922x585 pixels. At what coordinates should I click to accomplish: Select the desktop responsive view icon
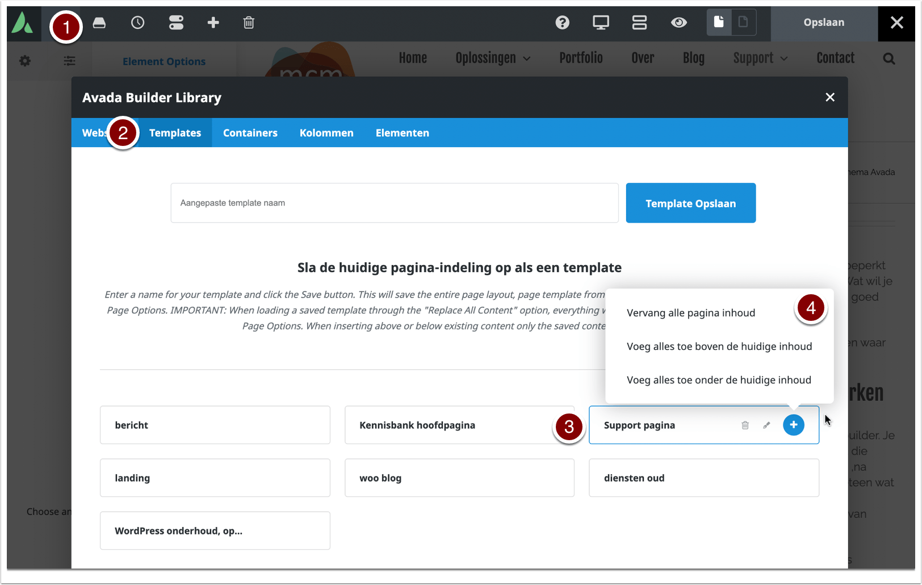pos(601,23)
